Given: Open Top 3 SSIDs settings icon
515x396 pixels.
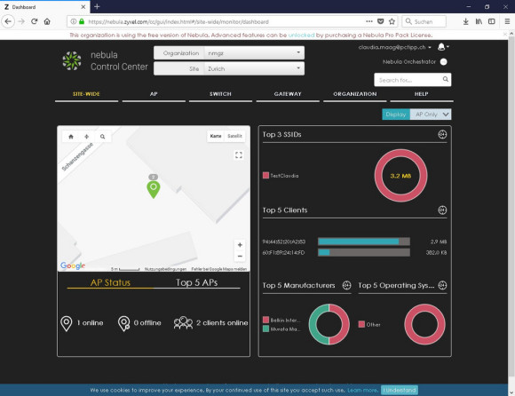Looking at the screenshot, I should click(442, 134).
